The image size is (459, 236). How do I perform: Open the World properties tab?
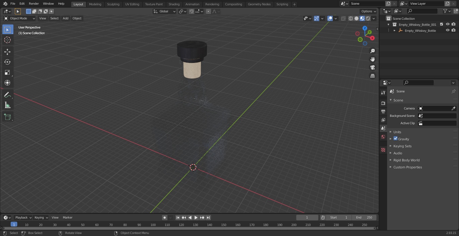(x=383, y=137)
